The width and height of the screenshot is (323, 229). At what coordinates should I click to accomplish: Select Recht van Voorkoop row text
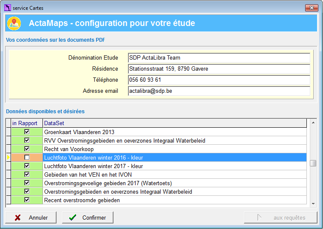[x=69, y=149]
